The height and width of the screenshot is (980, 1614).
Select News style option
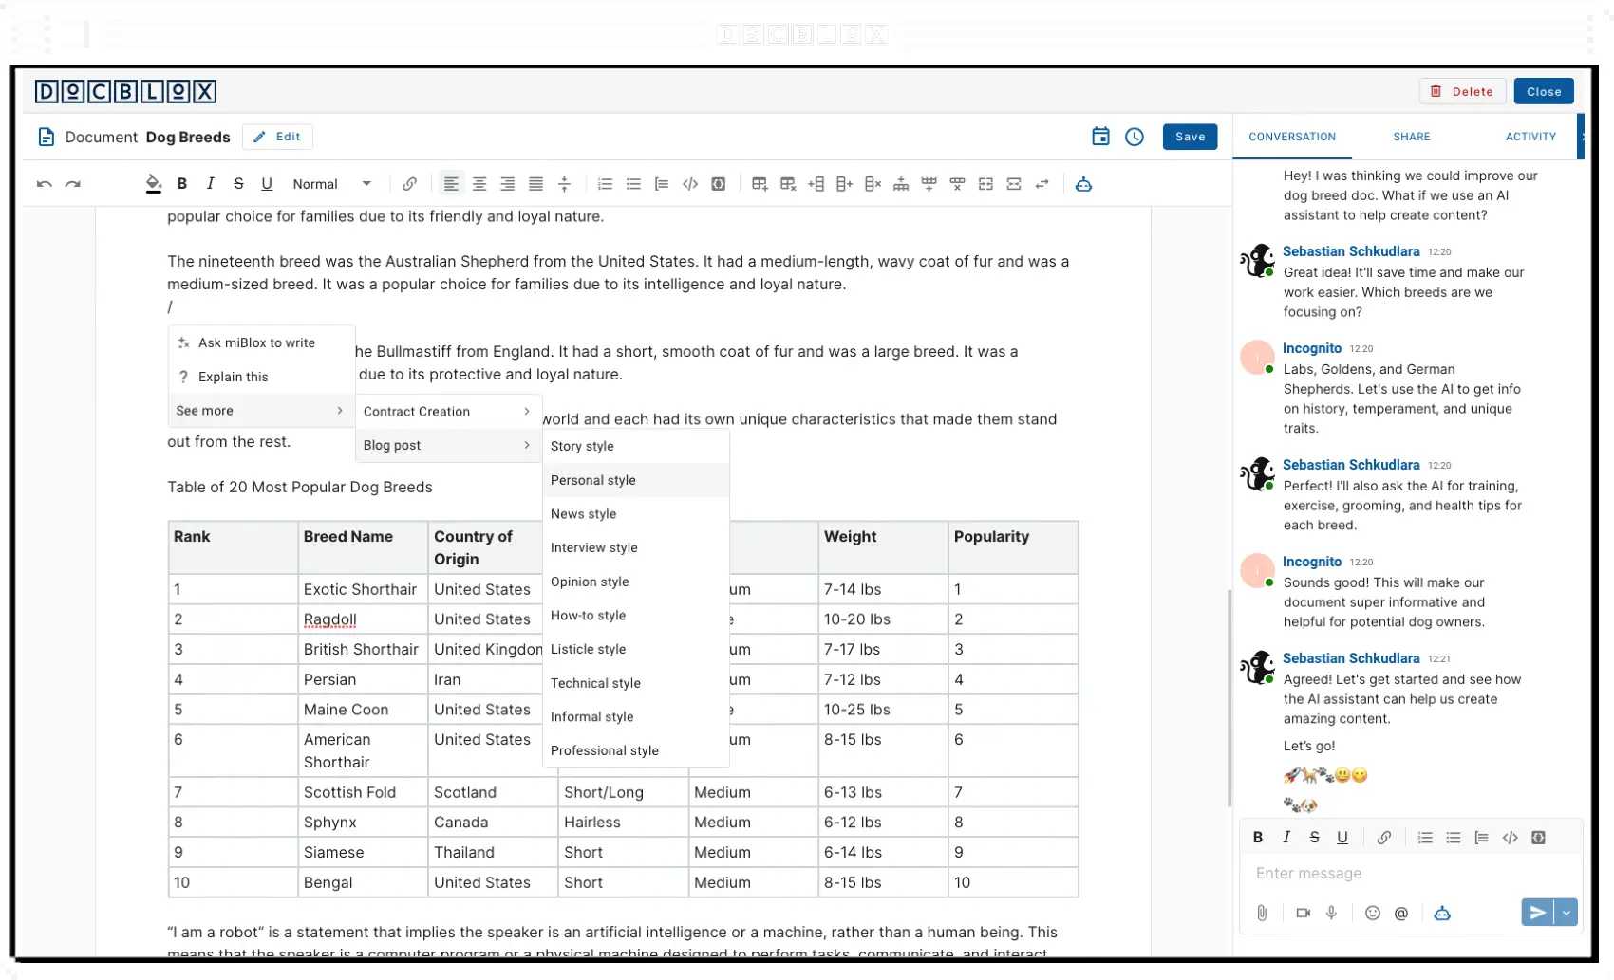click(636, 514)
